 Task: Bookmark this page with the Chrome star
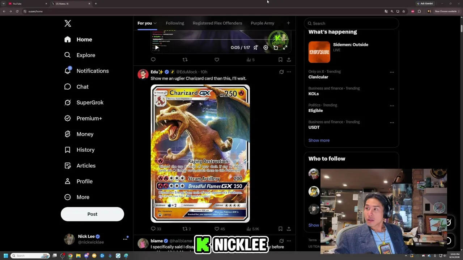tap(404, 11)
